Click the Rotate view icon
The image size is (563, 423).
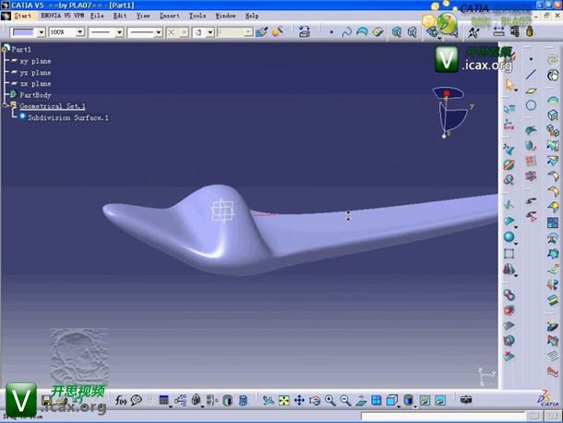tap(315, 401)
